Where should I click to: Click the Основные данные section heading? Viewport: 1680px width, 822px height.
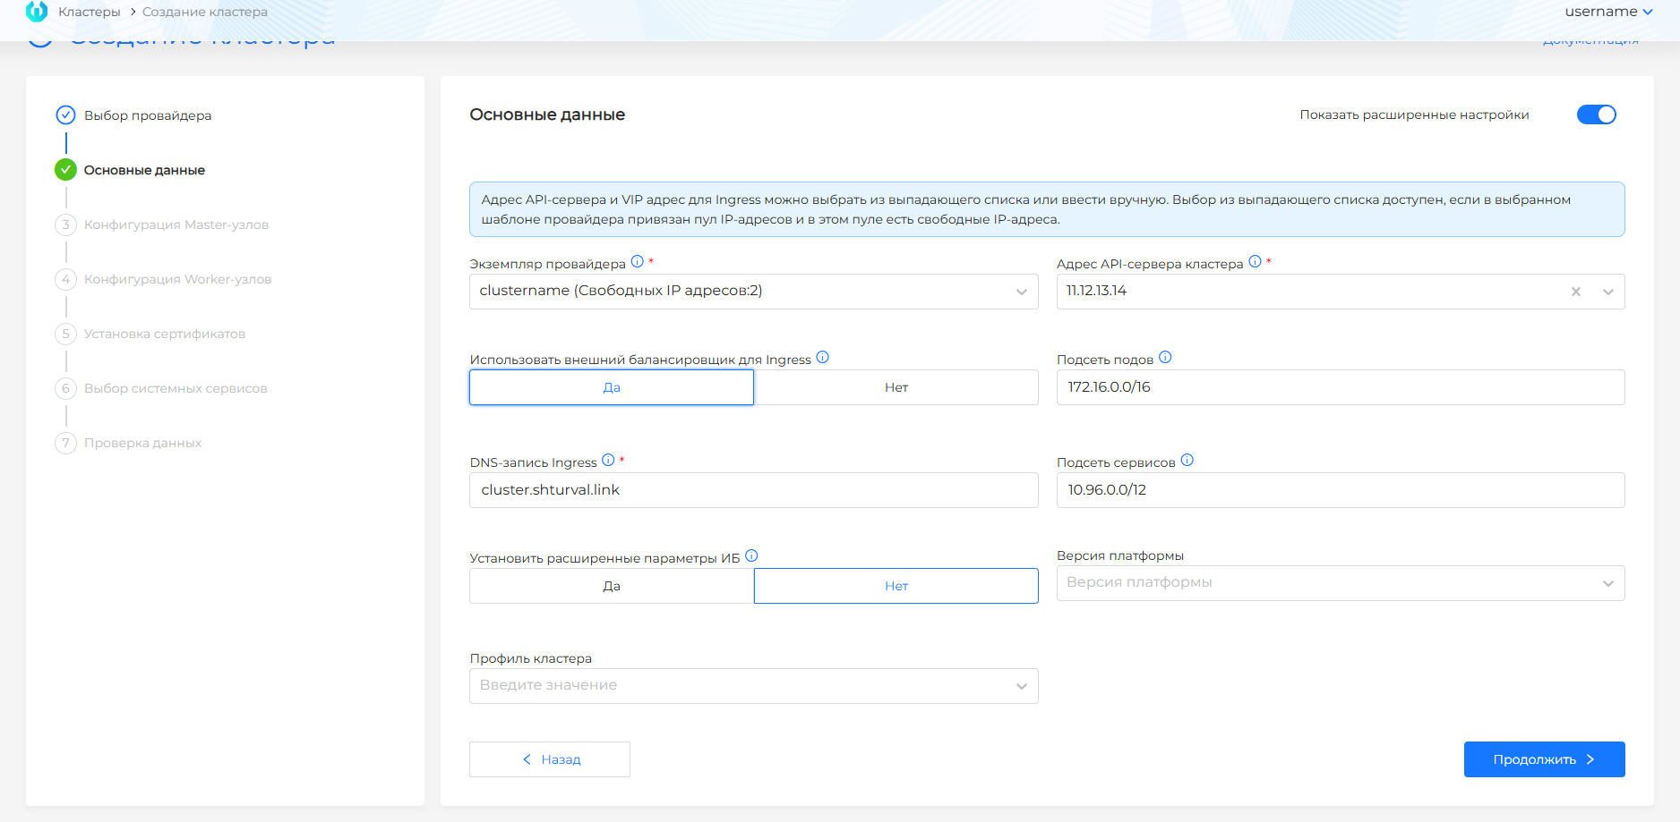[x=547, y=114]
